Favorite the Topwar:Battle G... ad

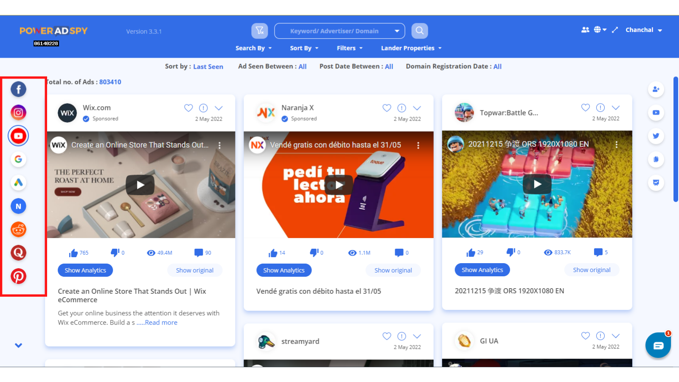coord(586,107)
